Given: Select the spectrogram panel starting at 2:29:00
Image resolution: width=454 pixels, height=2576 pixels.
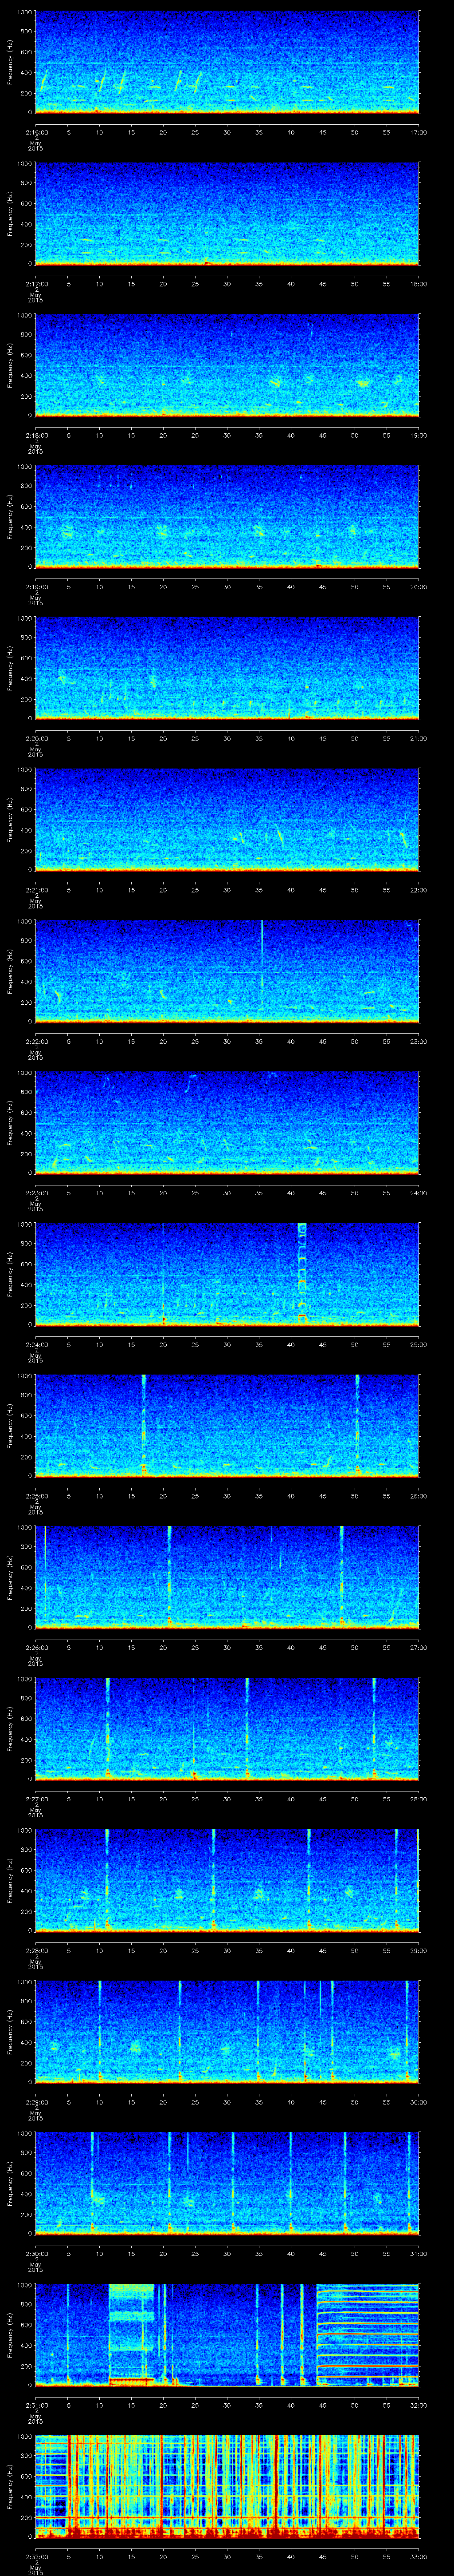Looking at the screenshot, I should [227, 2032].
